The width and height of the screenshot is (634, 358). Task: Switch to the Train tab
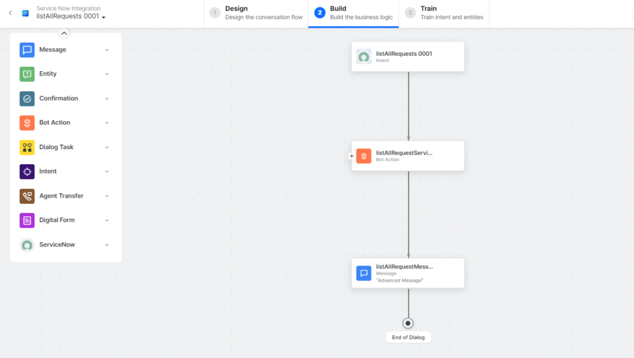point(444,13)
